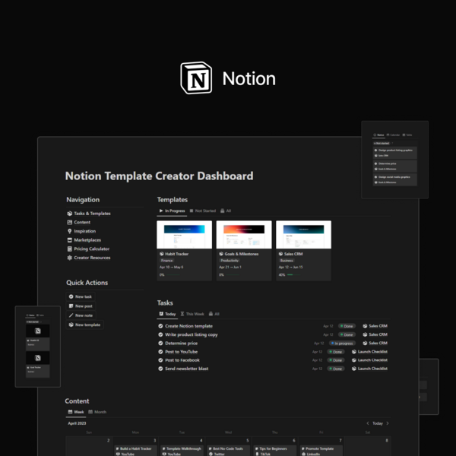Select Not Started templates tab
This screenshot has width=456, height=456.
click(x=202, y=211)
